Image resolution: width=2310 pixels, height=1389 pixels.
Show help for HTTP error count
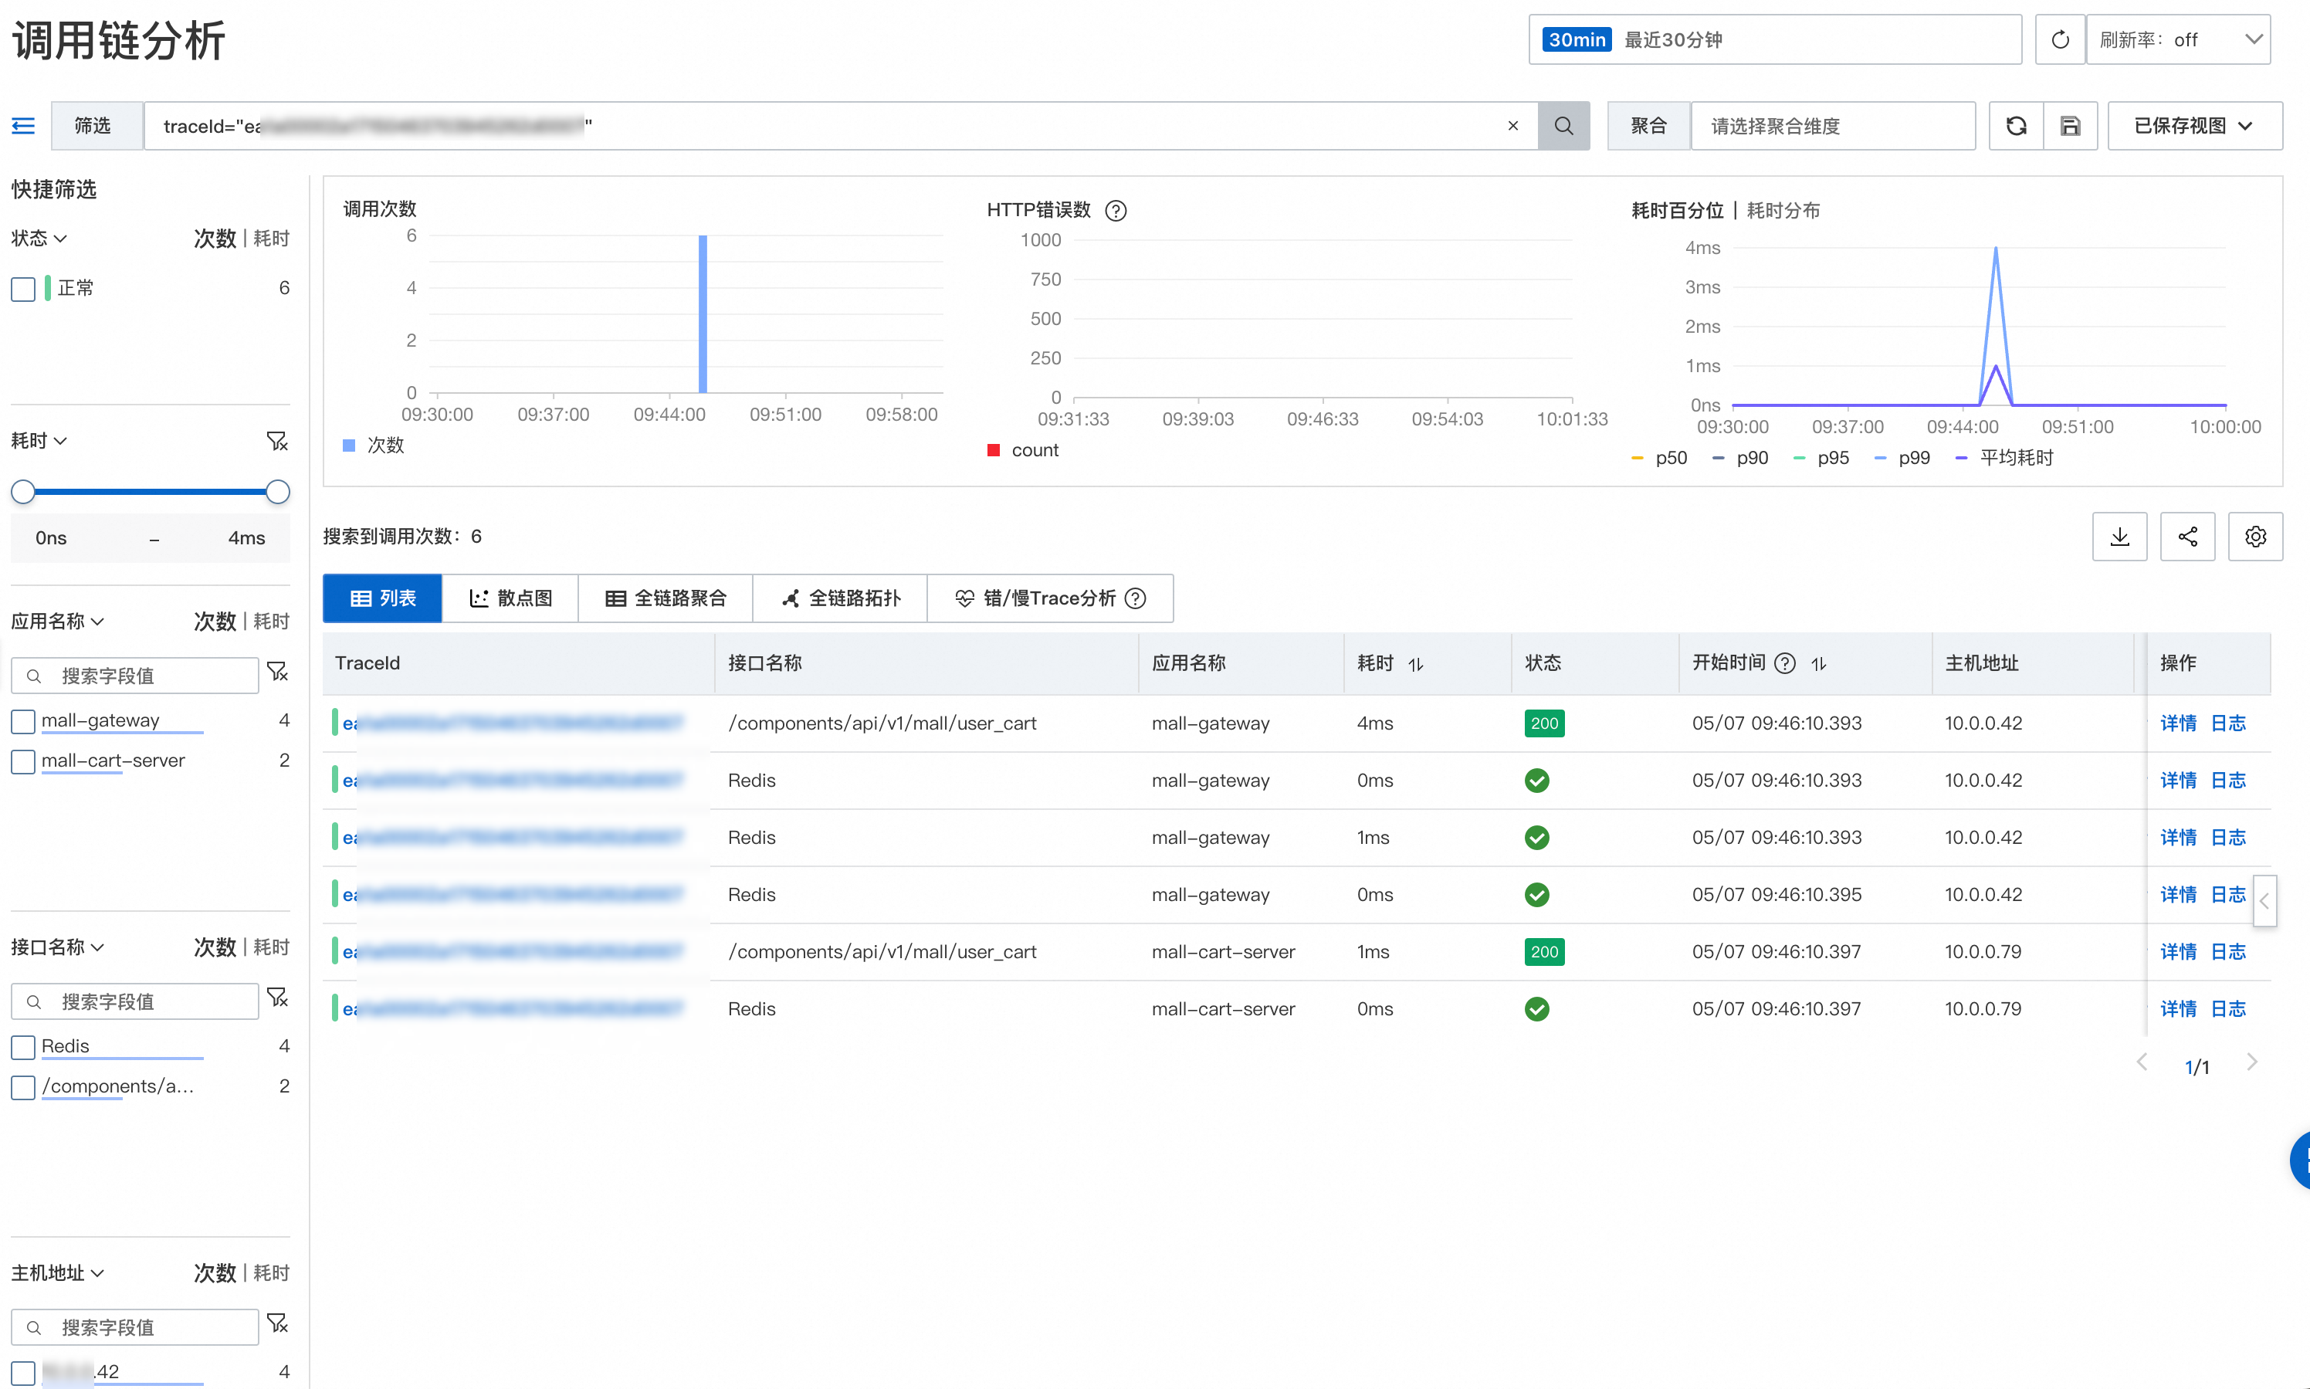pyautogui.click(x=1116, y=211)
